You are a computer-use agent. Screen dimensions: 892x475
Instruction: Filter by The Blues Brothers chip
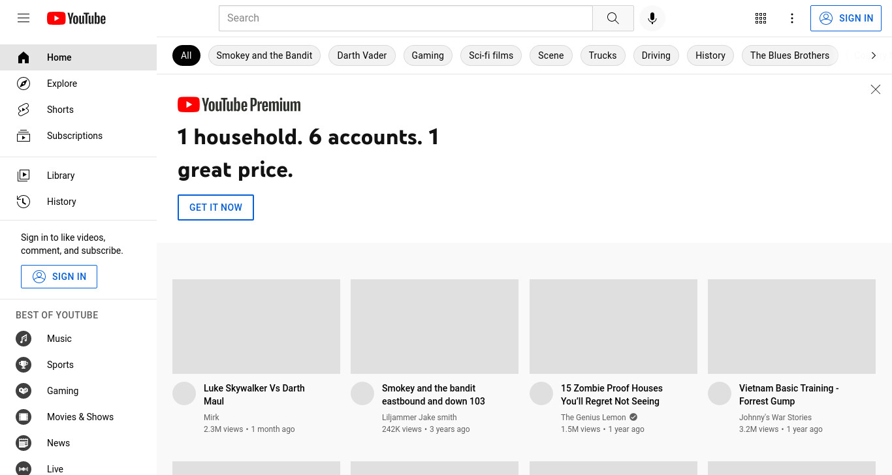(789, 55)
